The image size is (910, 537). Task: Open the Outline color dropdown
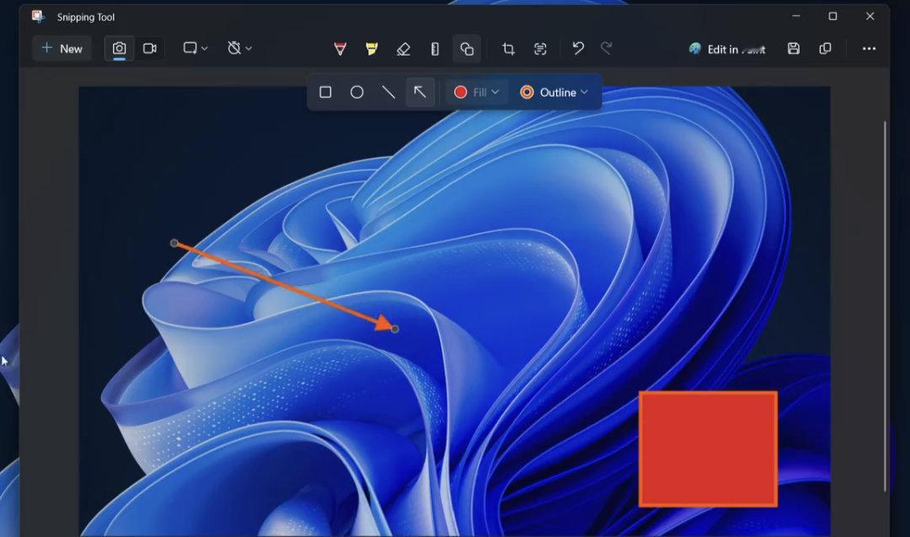[x=554, y=92]
